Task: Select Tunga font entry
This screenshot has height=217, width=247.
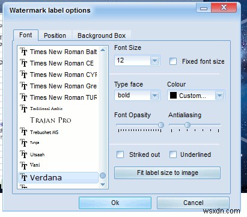Action: coord(58,143)
